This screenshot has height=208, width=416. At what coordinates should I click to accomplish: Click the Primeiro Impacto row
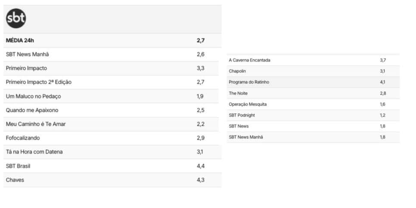(112, 68)
